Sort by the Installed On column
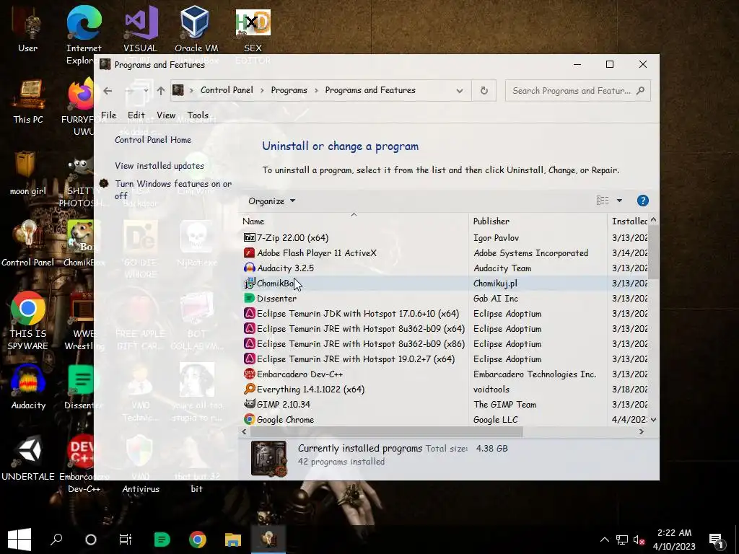 pos(629,221)
